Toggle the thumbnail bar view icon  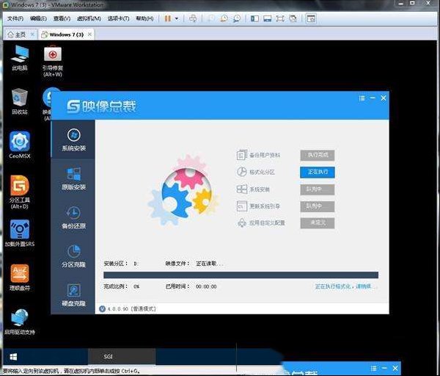pyautogui.click(x=268, y=19)
